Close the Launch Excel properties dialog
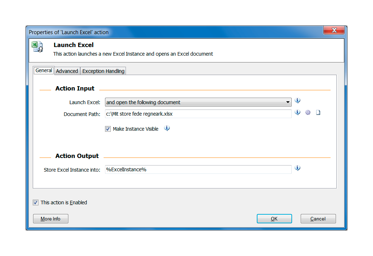This screenshot has height=256, width=373. pyautogui.click(x=334, y=31)
